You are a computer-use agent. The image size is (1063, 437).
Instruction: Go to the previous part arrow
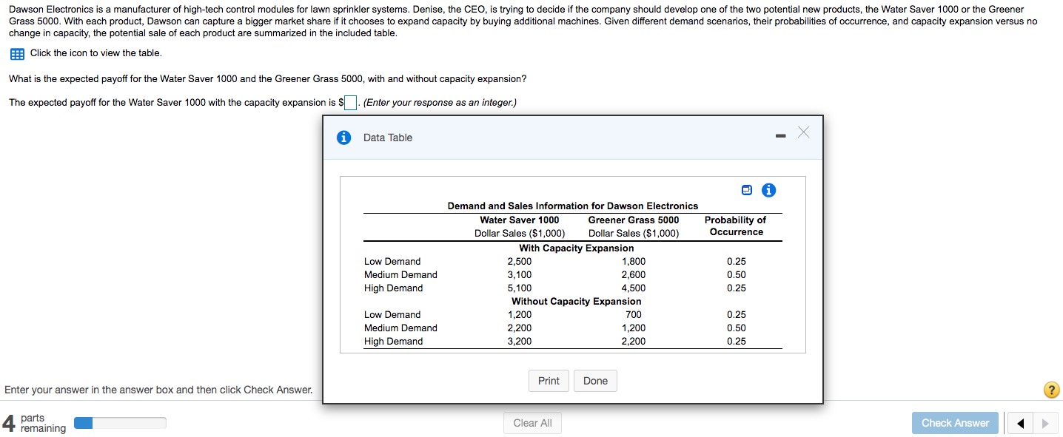pyautogui.click(x=1021, y=424)
